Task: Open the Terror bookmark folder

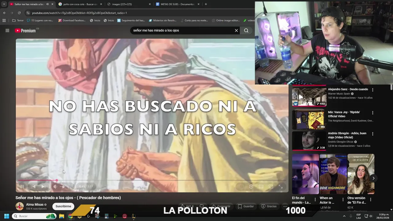Action: click(18, 21)
